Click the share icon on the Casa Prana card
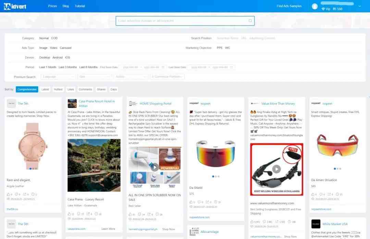Screen dimensions: 370x239 [88, 214]
